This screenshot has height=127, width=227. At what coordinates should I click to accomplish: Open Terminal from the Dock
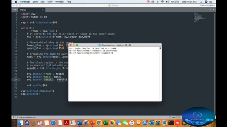click(171, 123)
